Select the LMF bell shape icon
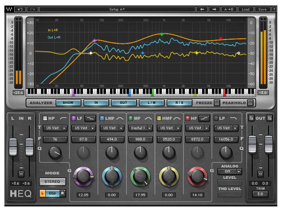The image size is (285, 213). [120, 118]
